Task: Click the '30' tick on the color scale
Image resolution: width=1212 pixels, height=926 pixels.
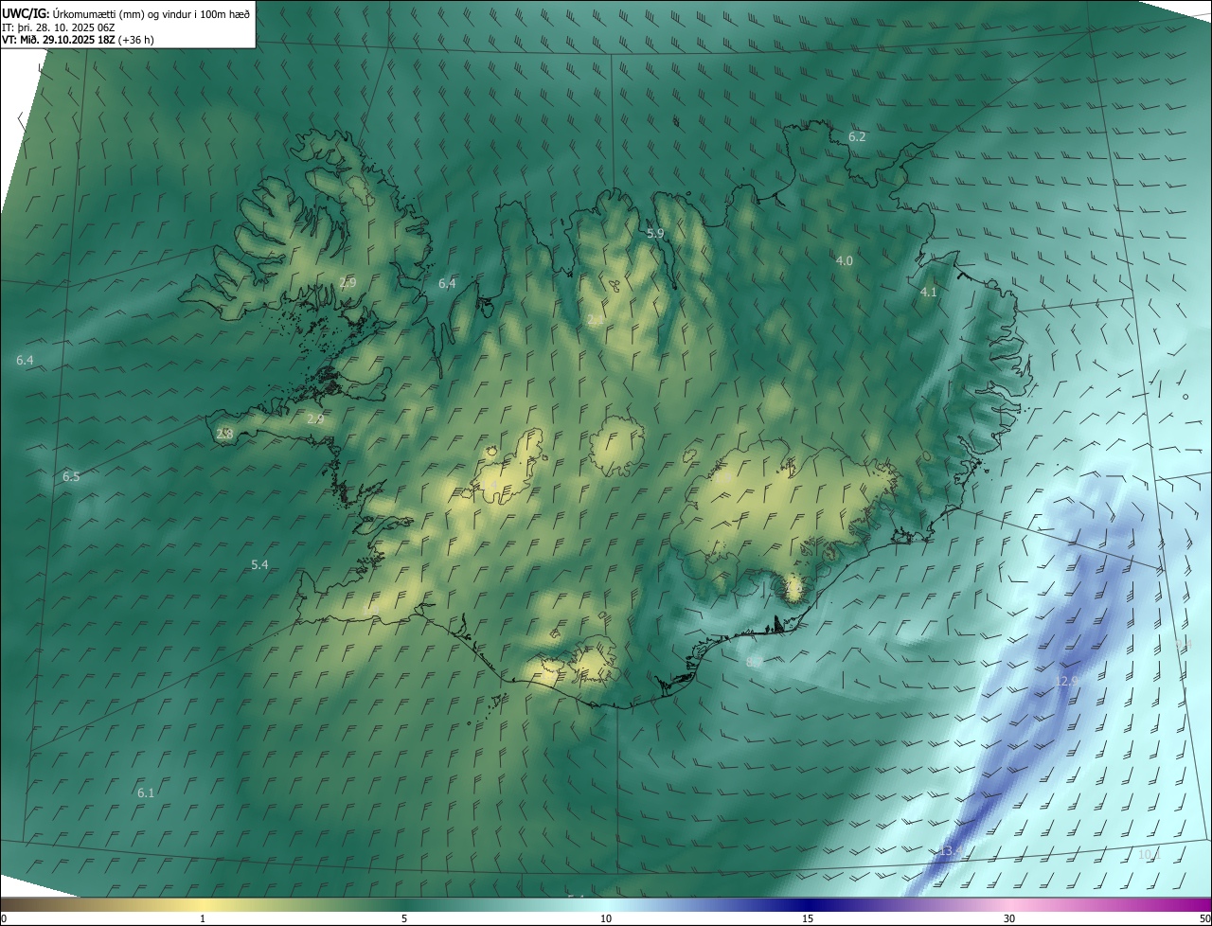Action: pos(1009,918)
